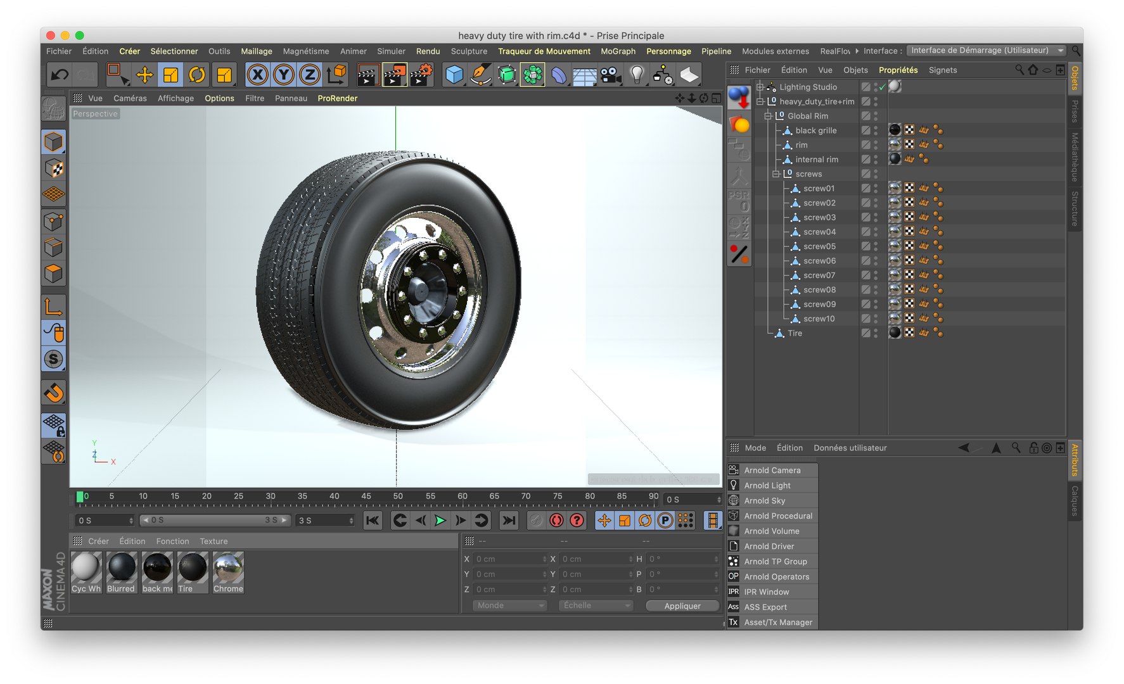The width and height of the screenshot is (1124, 684).
Task: Click Play Forward in timeline
Action: 440,521
